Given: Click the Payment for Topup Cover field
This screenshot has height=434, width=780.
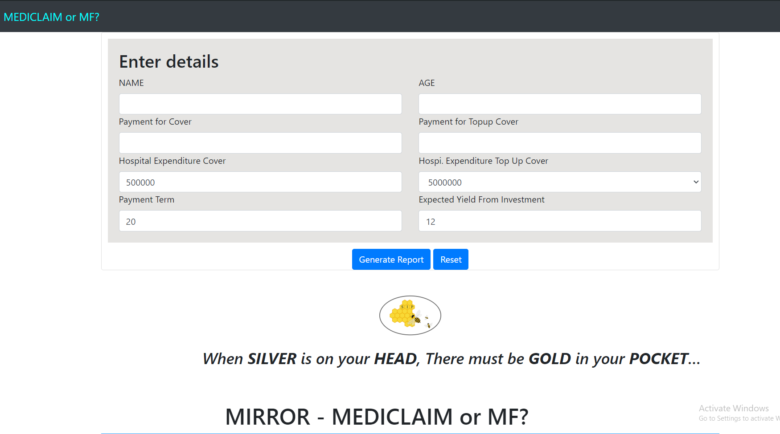Looking at the screenshot, I should [559, 143].
